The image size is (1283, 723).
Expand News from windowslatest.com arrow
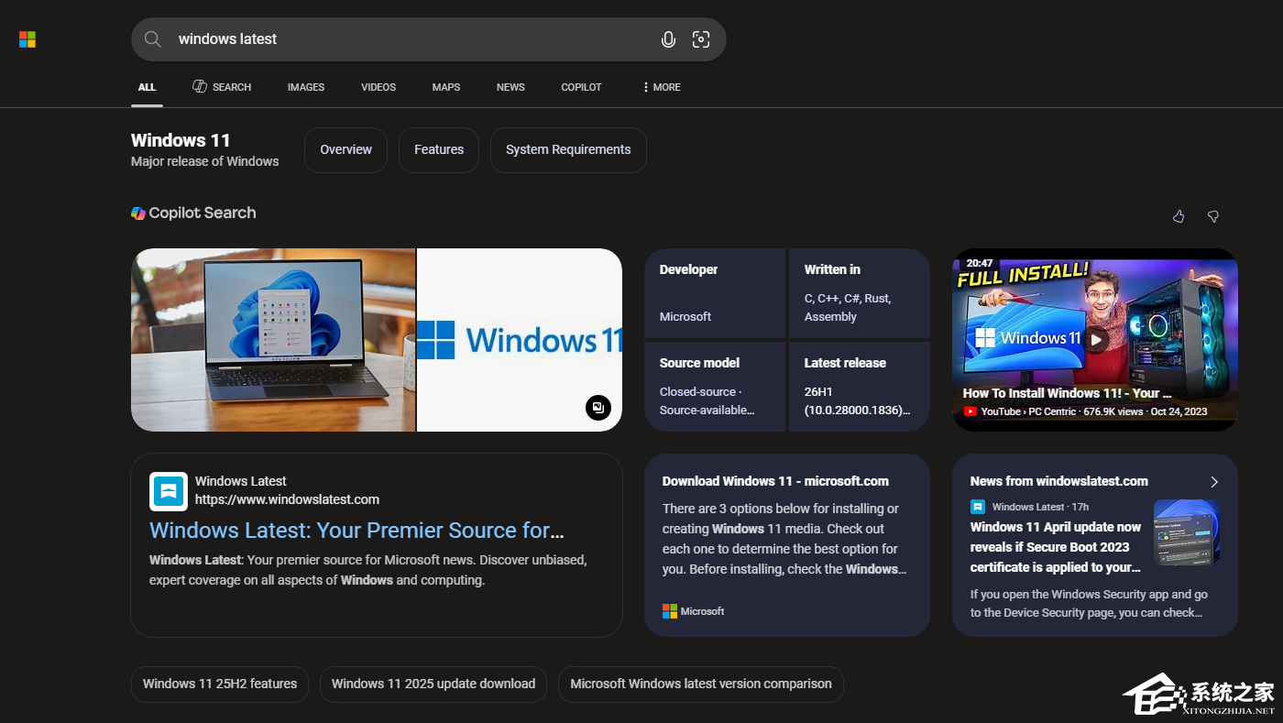click(1214, 482)
